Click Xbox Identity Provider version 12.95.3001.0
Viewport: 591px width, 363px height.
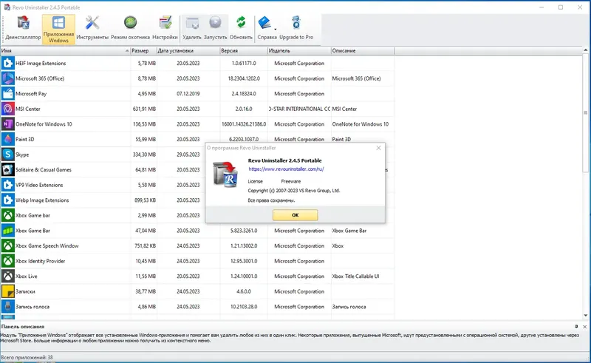click(x=244, y=261)
